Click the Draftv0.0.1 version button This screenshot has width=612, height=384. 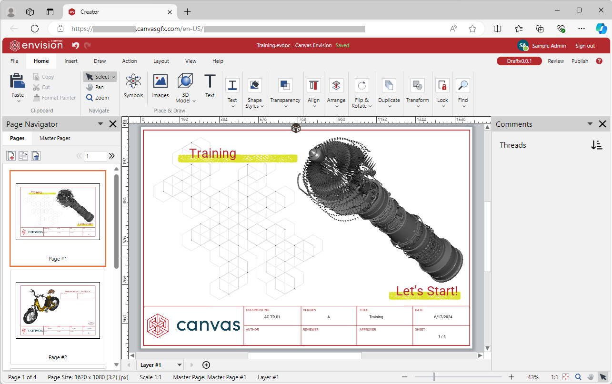point(519,61)
